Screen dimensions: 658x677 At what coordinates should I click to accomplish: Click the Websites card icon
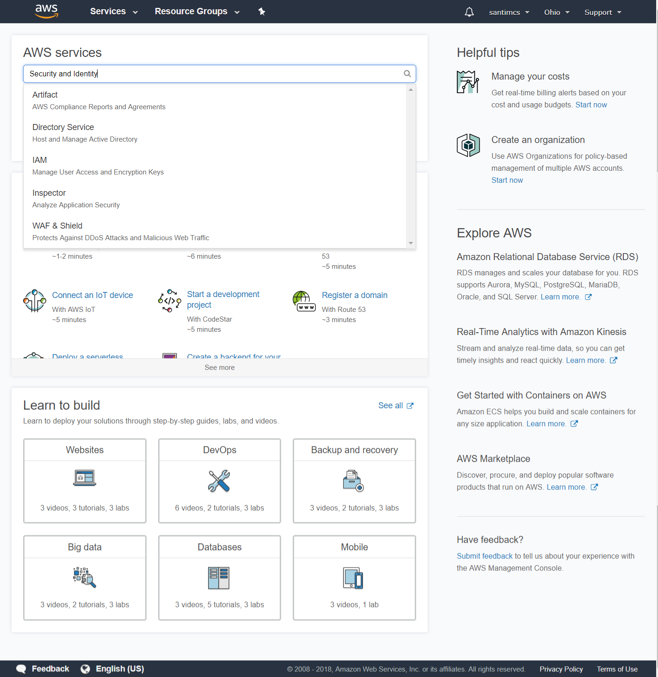tap(85, 478)
